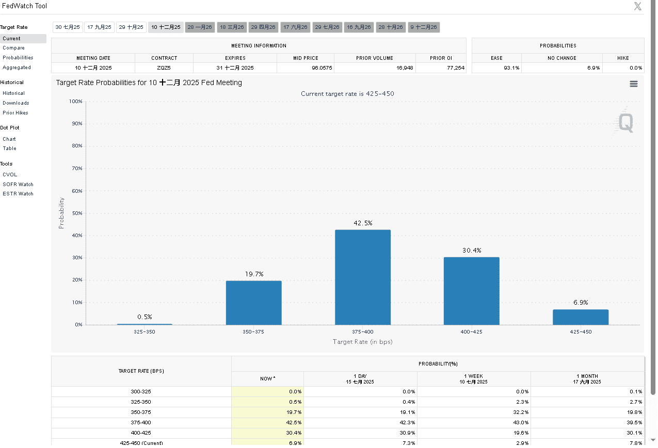658x448 pixels.
Task: Click the NOW column header
Action: 267,379
